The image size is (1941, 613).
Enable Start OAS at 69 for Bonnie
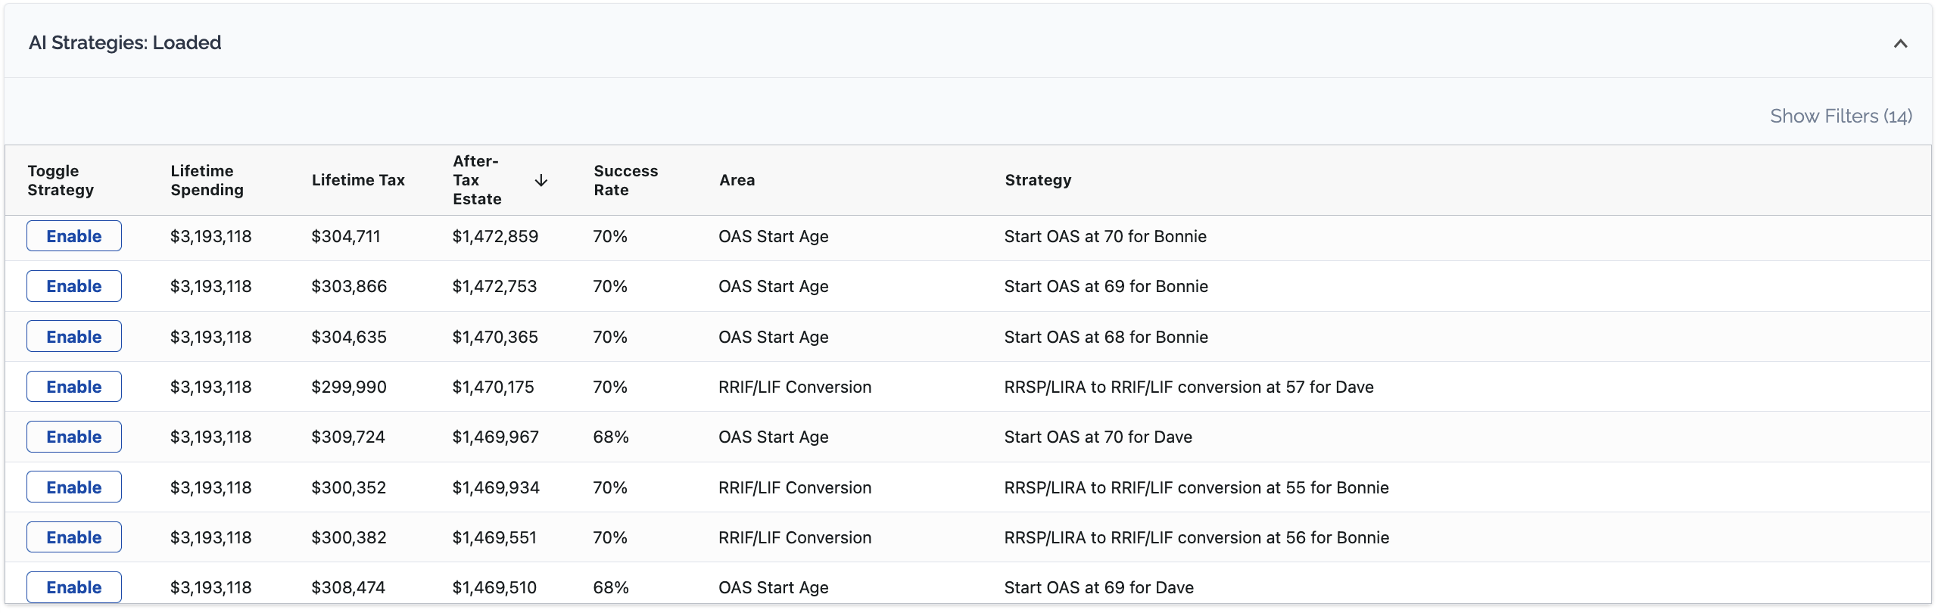74,286
